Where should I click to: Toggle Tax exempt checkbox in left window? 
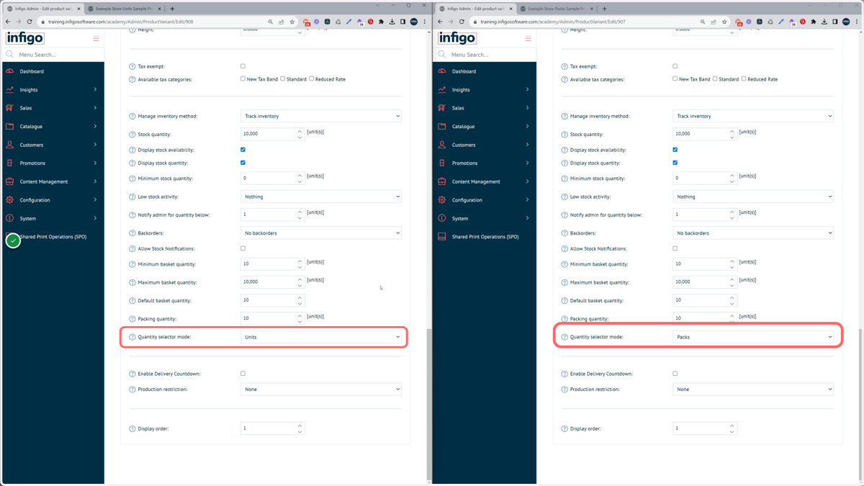pos(243,66)
